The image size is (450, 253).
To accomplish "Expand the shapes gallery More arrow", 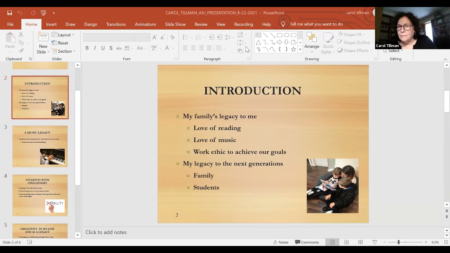I will coord(300,50).
